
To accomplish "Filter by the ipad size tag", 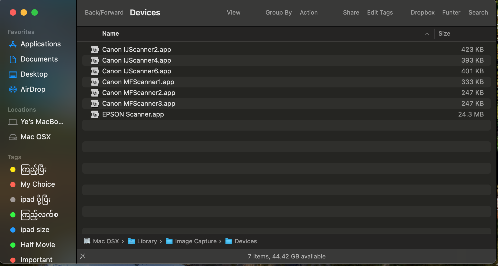I will 35,230.
